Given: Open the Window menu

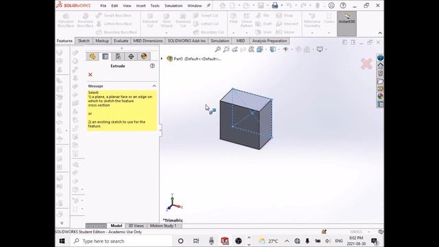Looking at the screenshot, I should (x=195, y=5).
